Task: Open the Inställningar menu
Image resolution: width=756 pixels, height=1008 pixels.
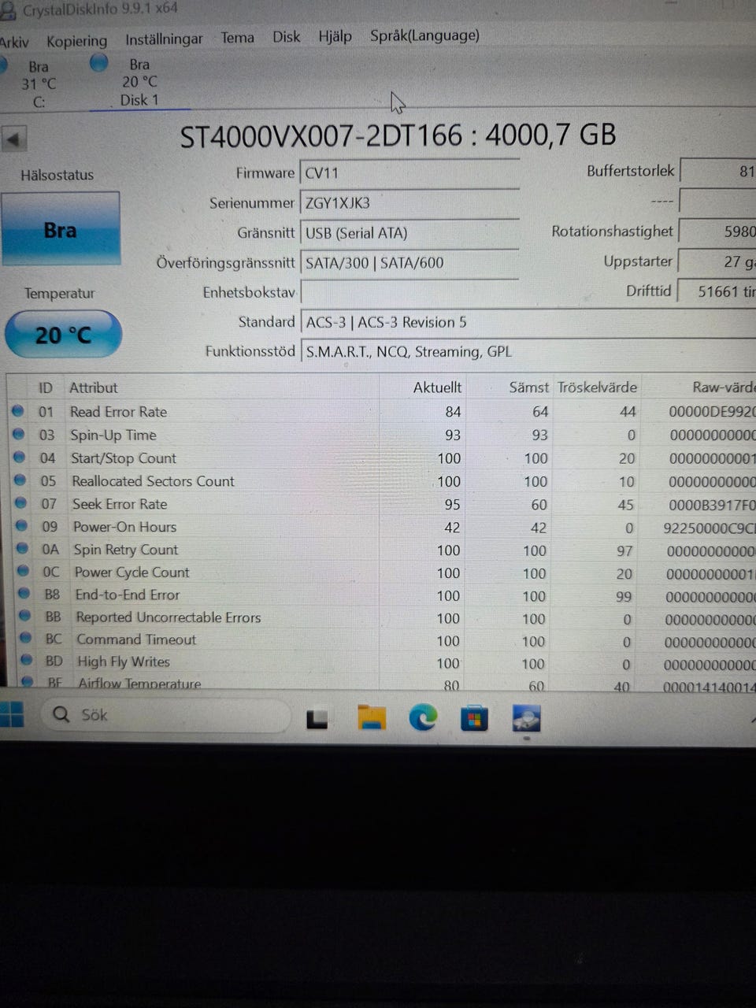Action: [x=164, y=38]
